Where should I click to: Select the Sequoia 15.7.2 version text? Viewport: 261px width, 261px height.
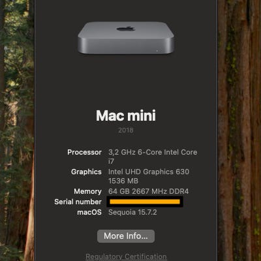coord(132,212)
